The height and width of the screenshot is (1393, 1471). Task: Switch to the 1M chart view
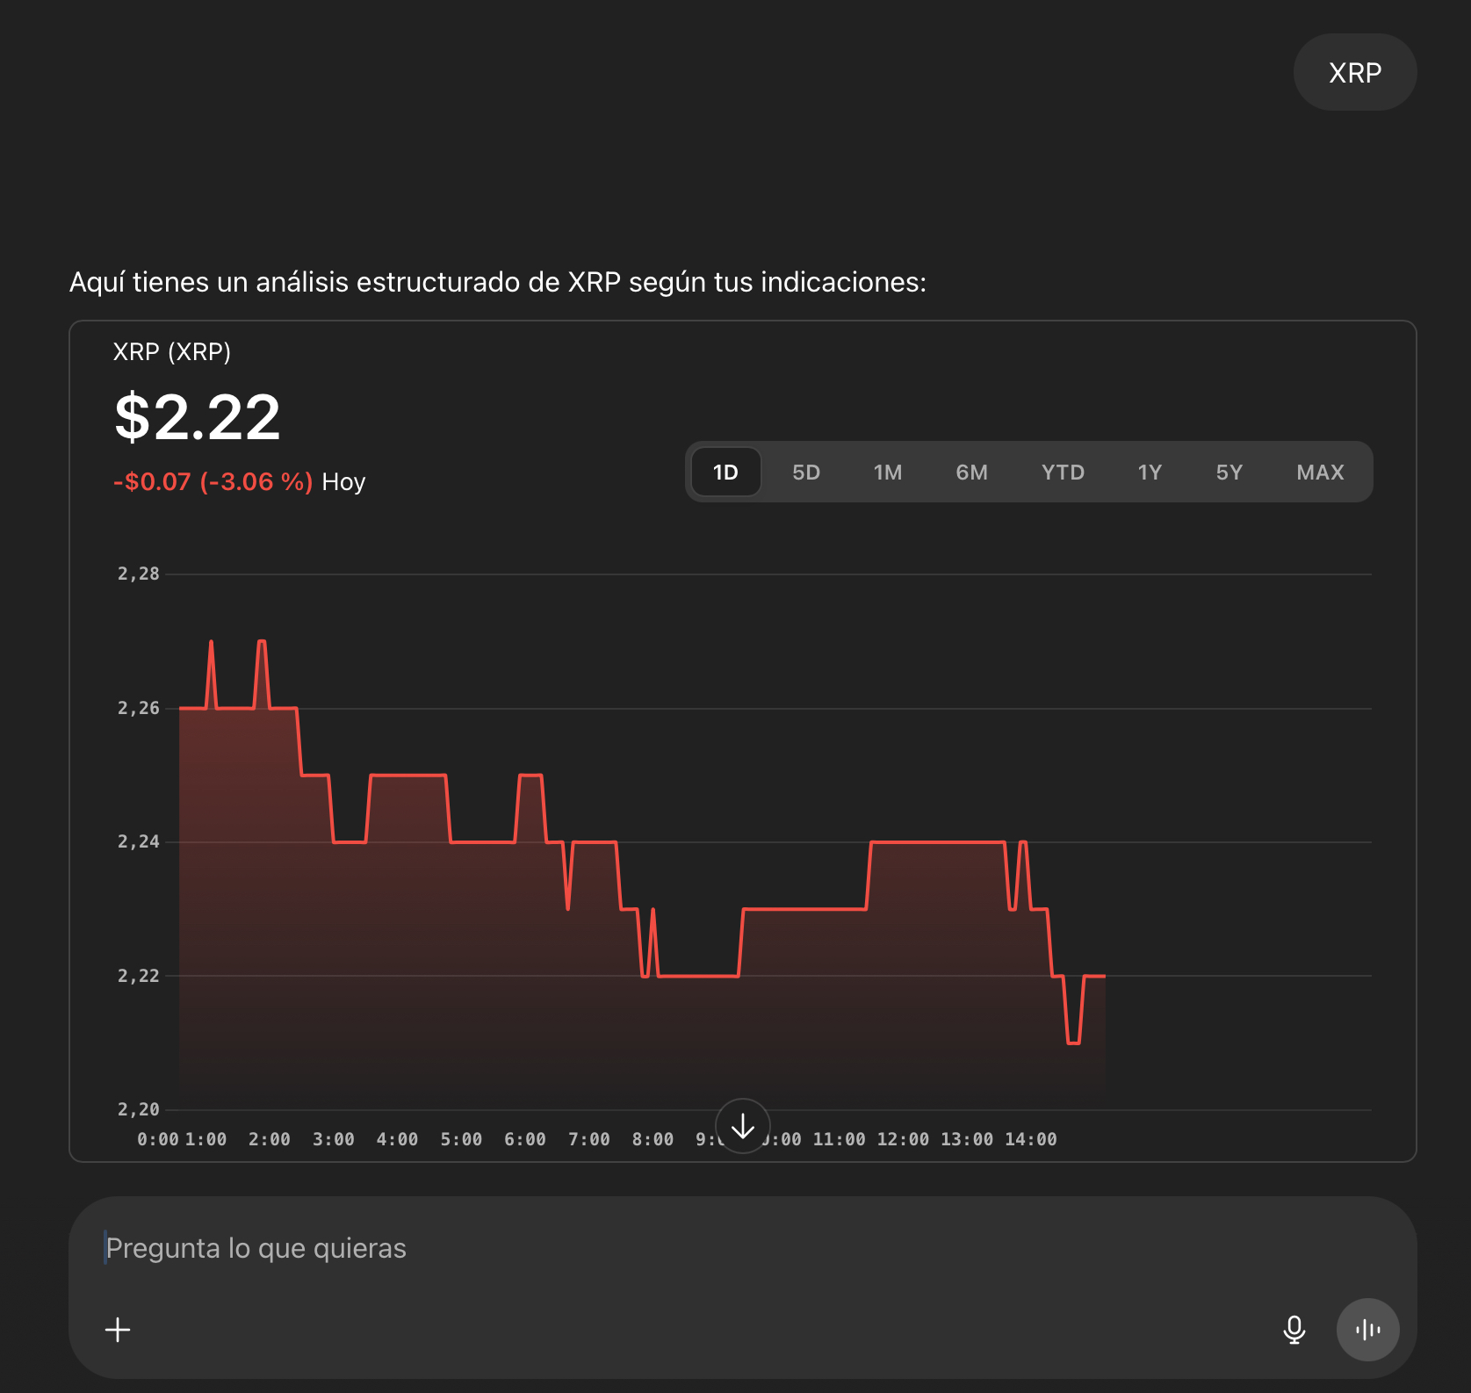click(x=888, y=472)
